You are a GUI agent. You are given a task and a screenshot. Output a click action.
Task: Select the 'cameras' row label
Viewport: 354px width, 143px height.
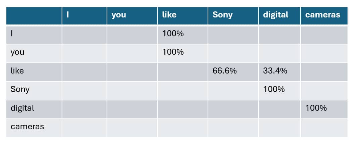[x=34, y=128]
